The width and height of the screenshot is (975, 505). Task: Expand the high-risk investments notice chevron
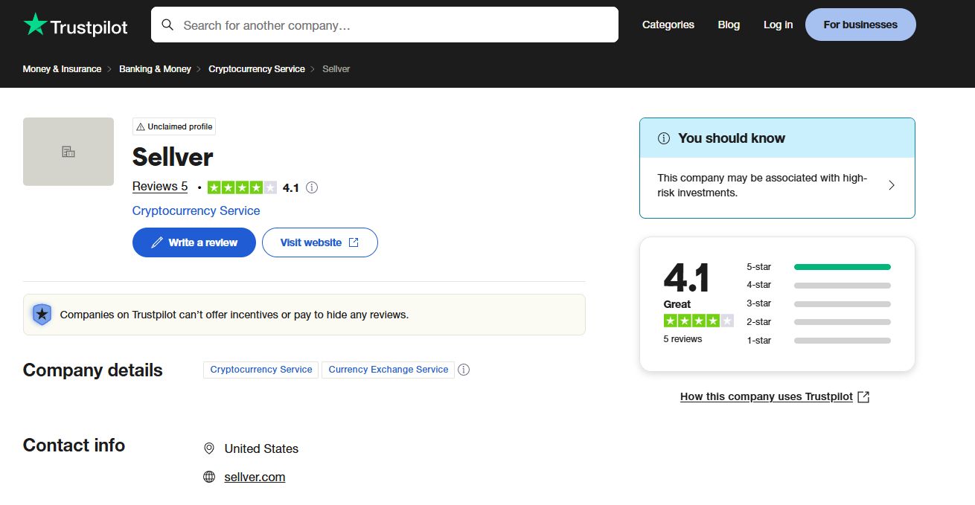(x=892, y=185)
